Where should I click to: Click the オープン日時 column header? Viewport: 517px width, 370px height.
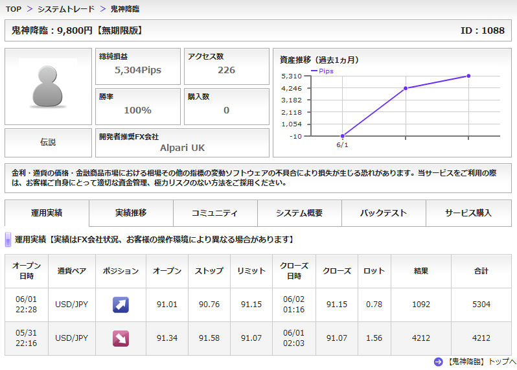click(27, 271)
